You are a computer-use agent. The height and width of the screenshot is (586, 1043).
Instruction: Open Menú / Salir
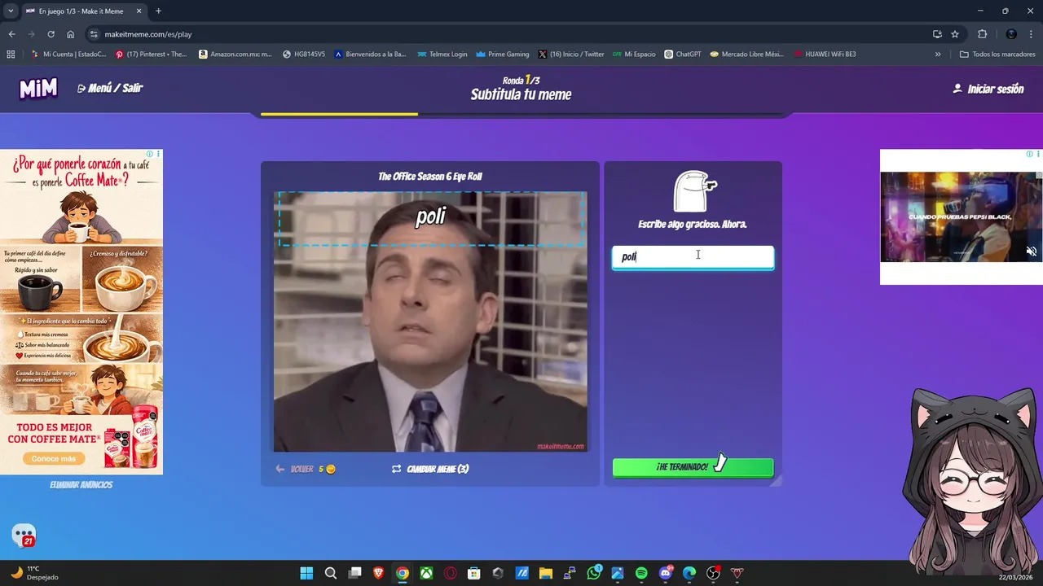point(110,88)
